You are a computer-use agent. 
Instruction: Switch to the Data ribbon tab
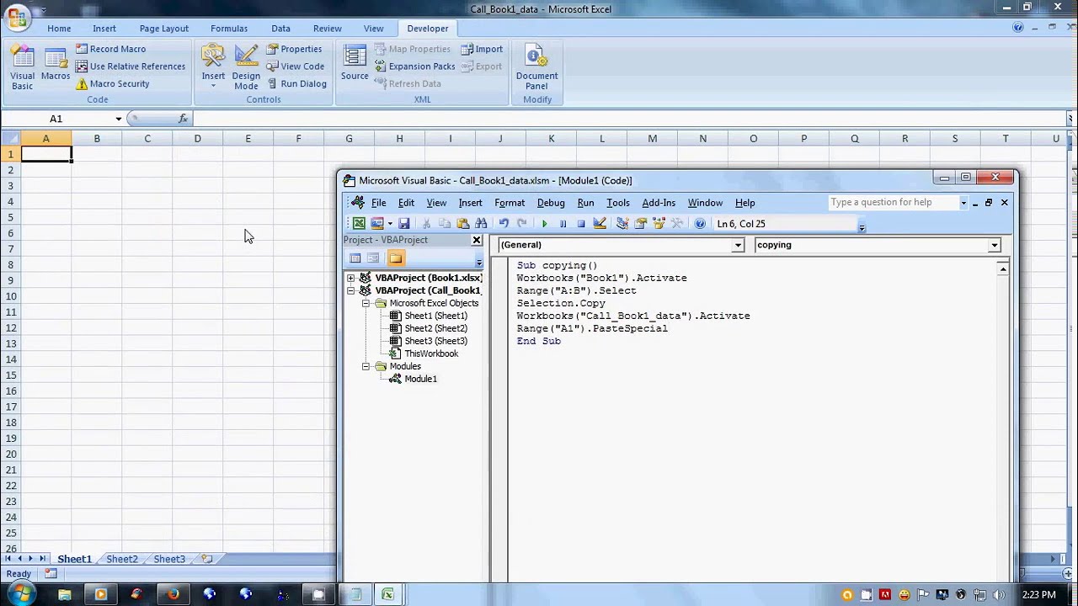280,29
